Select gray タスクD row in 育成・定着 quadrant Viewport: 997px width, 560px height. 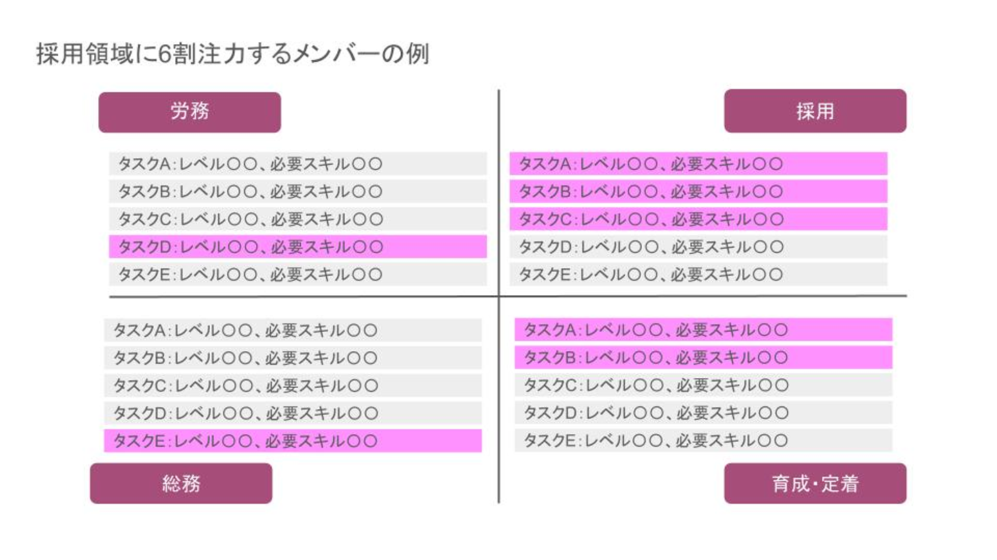coord(703,413)
